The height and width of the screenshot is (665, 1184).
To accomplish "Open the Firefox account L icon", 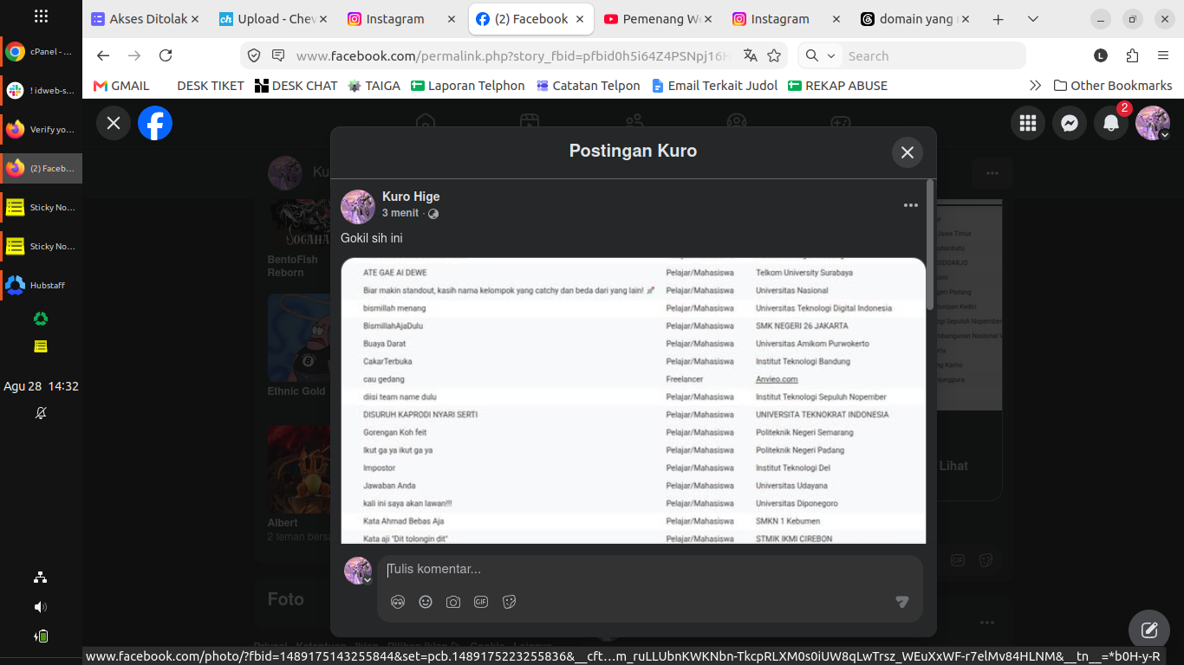I will [1101, 55].
